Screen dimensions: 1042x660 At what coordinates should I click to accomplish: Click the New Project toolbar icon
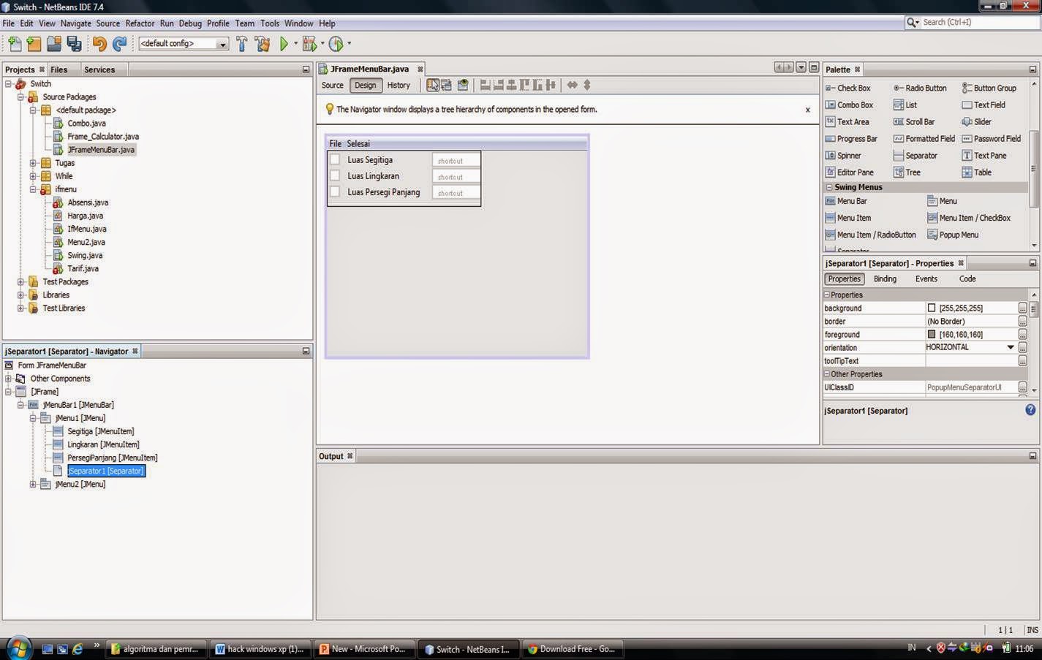[34, 44]
